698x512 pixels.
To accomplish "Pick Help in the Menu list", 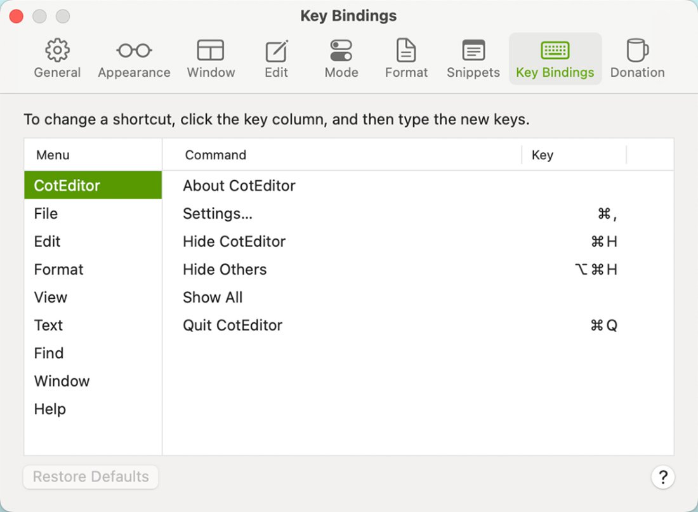I will [50, 409].
